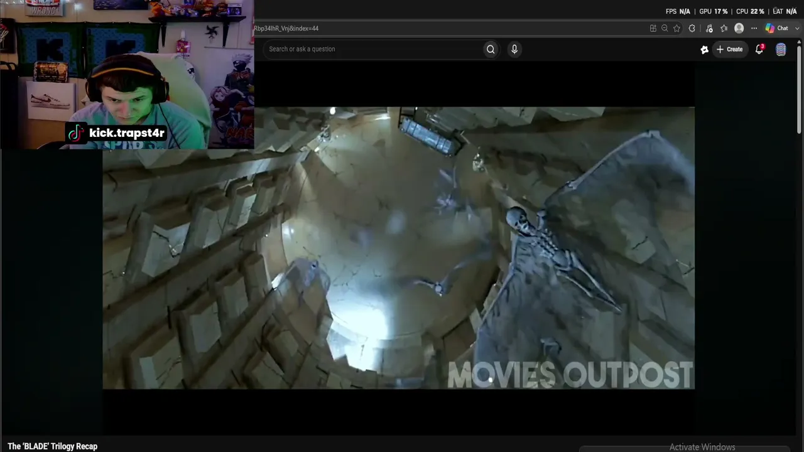Click the 'LAT N/A' overlay stat
This screenshot has height=452, width=804.
[785, 11]
